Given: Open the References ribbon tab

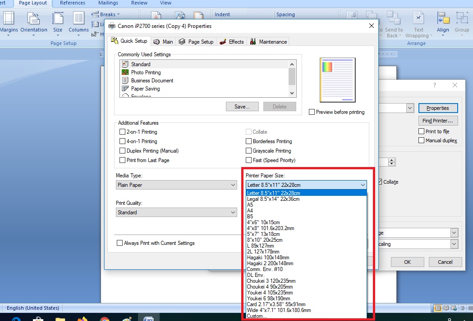Looking at the screenshot, I should [x=73, y=3].
